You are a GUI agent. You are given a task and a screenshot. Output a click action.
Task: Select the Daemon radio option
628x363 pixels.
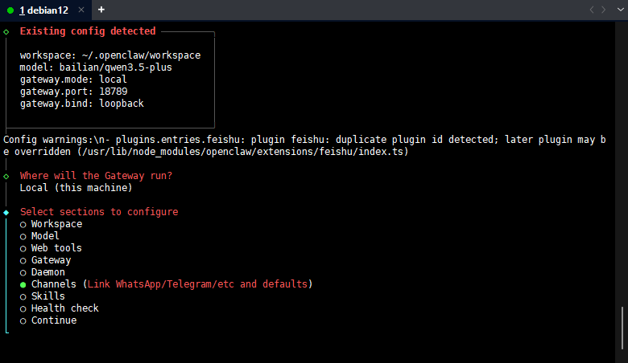[x=23, y=272]
